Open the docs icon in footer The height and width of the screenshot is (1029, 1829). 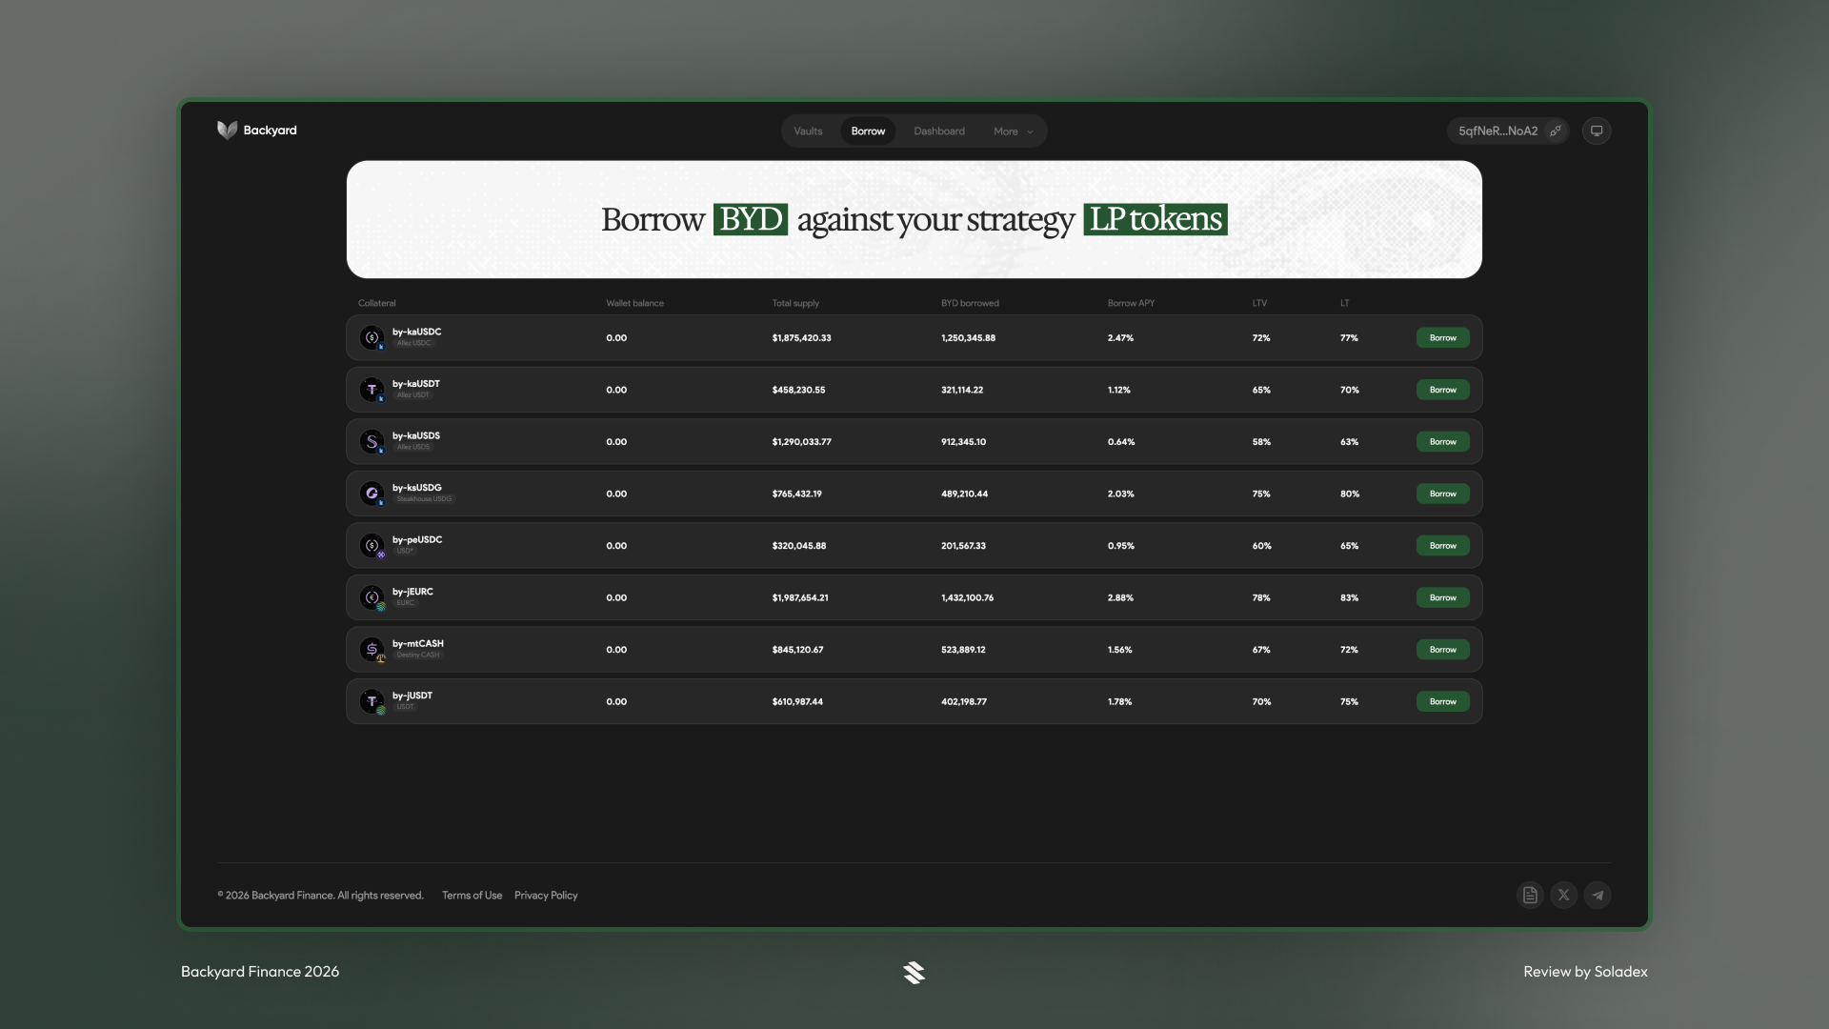pyautogui.click(x=1530, y=895)
